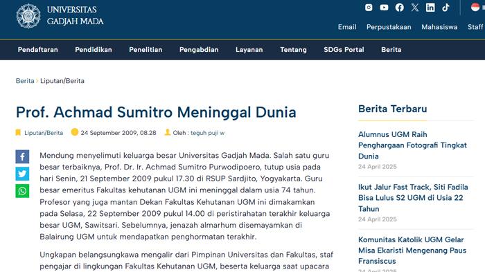Open the Berita menu in navigation bar
This screenshot has height=272, width=485.
[391, 50]
